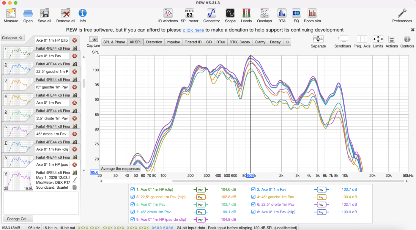The width and height of the screenshot is (416, 230).
Task: Follow the 'click here' donation link
Action: (x=193, y=30)
